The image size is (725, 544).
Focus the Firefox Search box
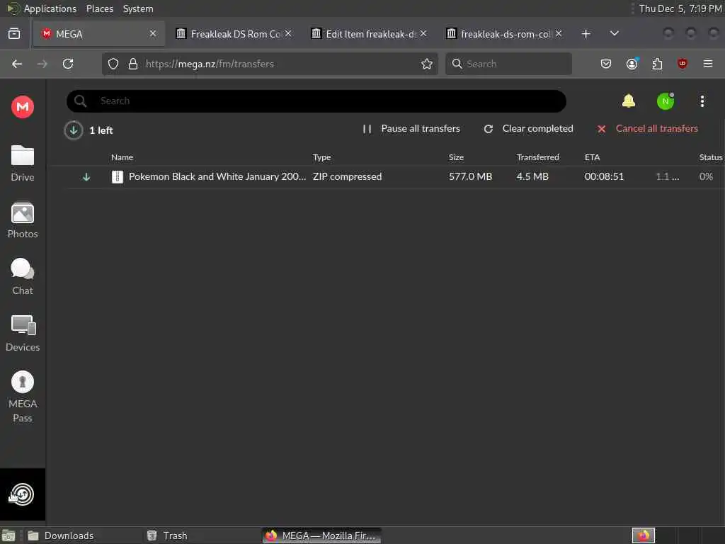pos(508,64)
